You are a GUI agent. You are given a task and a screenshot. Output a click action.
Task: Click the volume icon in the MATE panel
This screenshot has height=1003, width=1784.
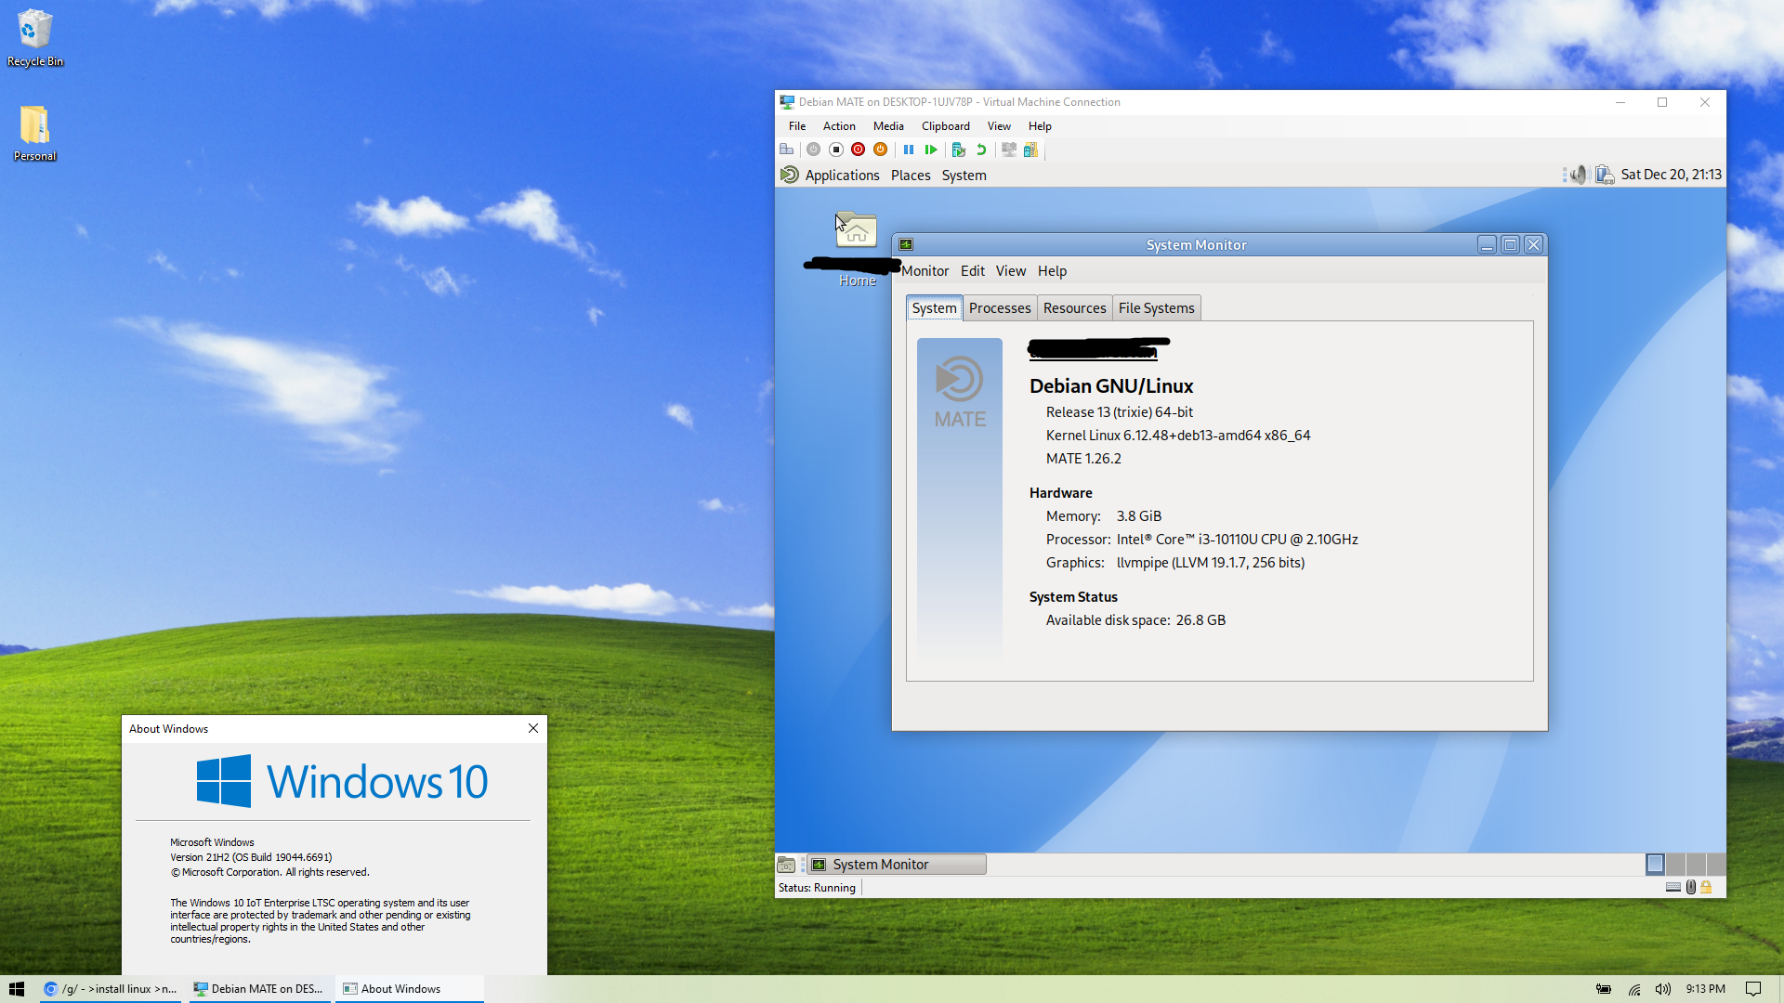(1578, 175)
